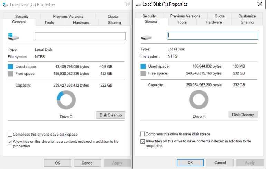This screenshot has height=169, width=266.
Task: Switch to Previous Versions tab in C: properties
Action: [x=68, y=16]
